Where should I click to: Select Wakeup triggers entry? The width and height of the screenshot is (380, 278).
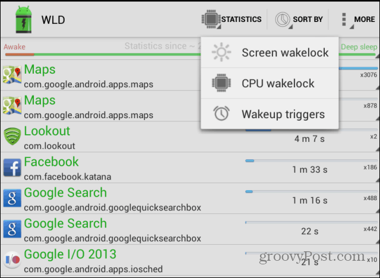270,114
